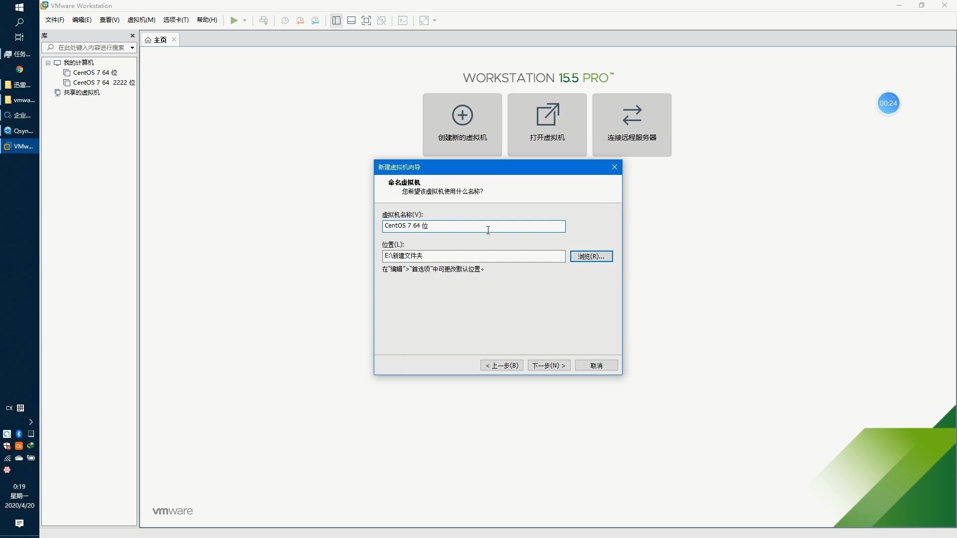957x538 pixels.
Task: Open the Task Manager taskbar item
Action: 19,54
